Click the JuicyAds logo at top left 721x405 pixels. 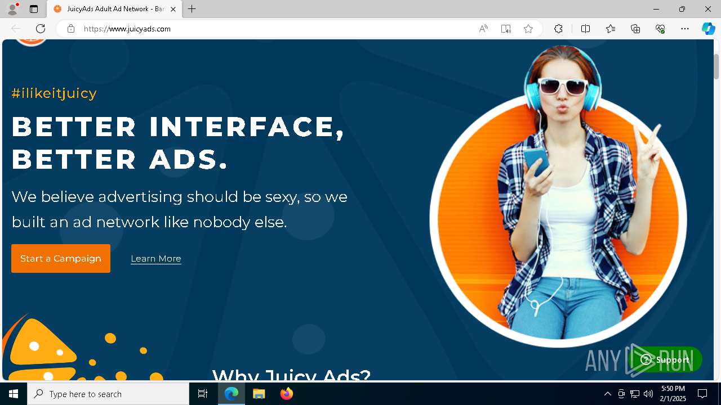coord(31,42)
